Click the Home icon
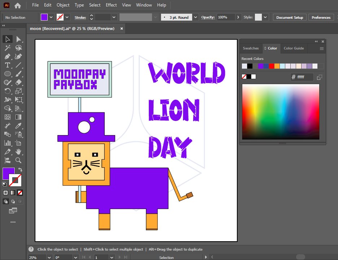The height and width of the screenshot is (260, 338). click(x=18, y=5)
